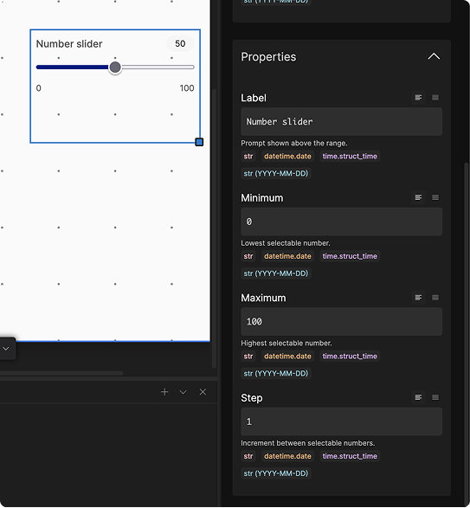Image resolution: width=470 pixels, height=508 pixels.
Task: Click time.struct_time tag under Step
Action: pyautogui.click(x=350, y=456)
